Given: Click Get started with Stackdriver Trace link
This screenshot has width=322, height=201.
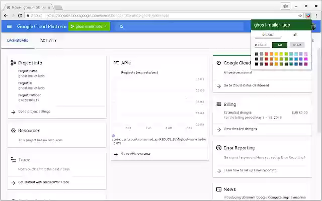Looking at the screenshot, I should tap(44, 182).
